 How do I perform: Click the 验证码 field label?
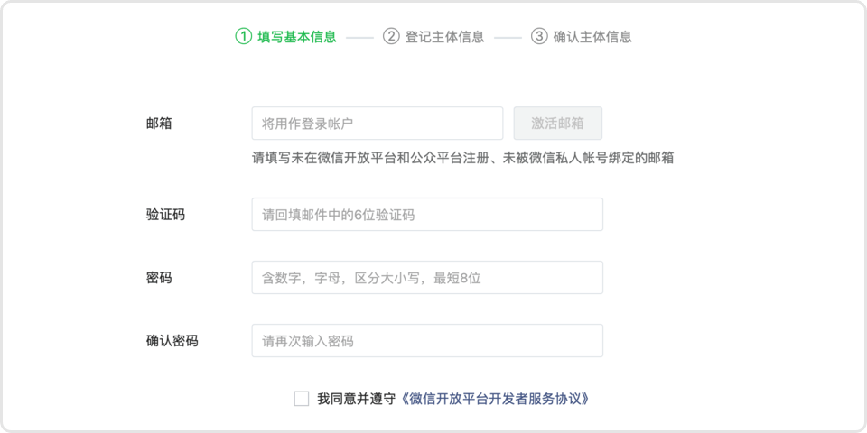pyautogui.click(x=165, y=215)
